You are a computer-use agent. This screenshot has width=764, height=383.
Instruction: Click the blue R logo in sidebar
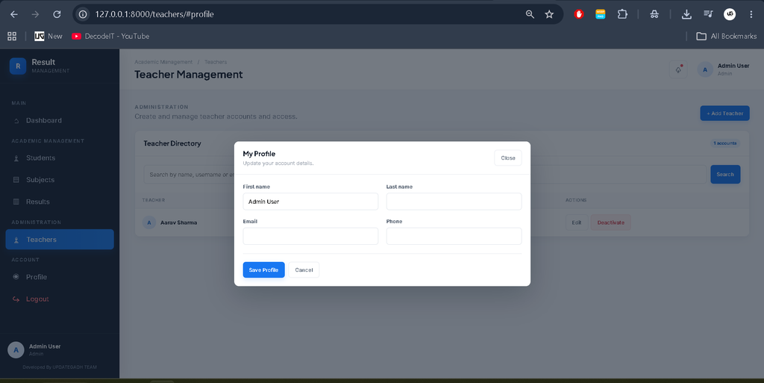coord(18,66)
